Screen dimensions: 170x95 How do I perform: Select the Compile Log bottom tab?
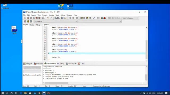(x=50, y=63)
